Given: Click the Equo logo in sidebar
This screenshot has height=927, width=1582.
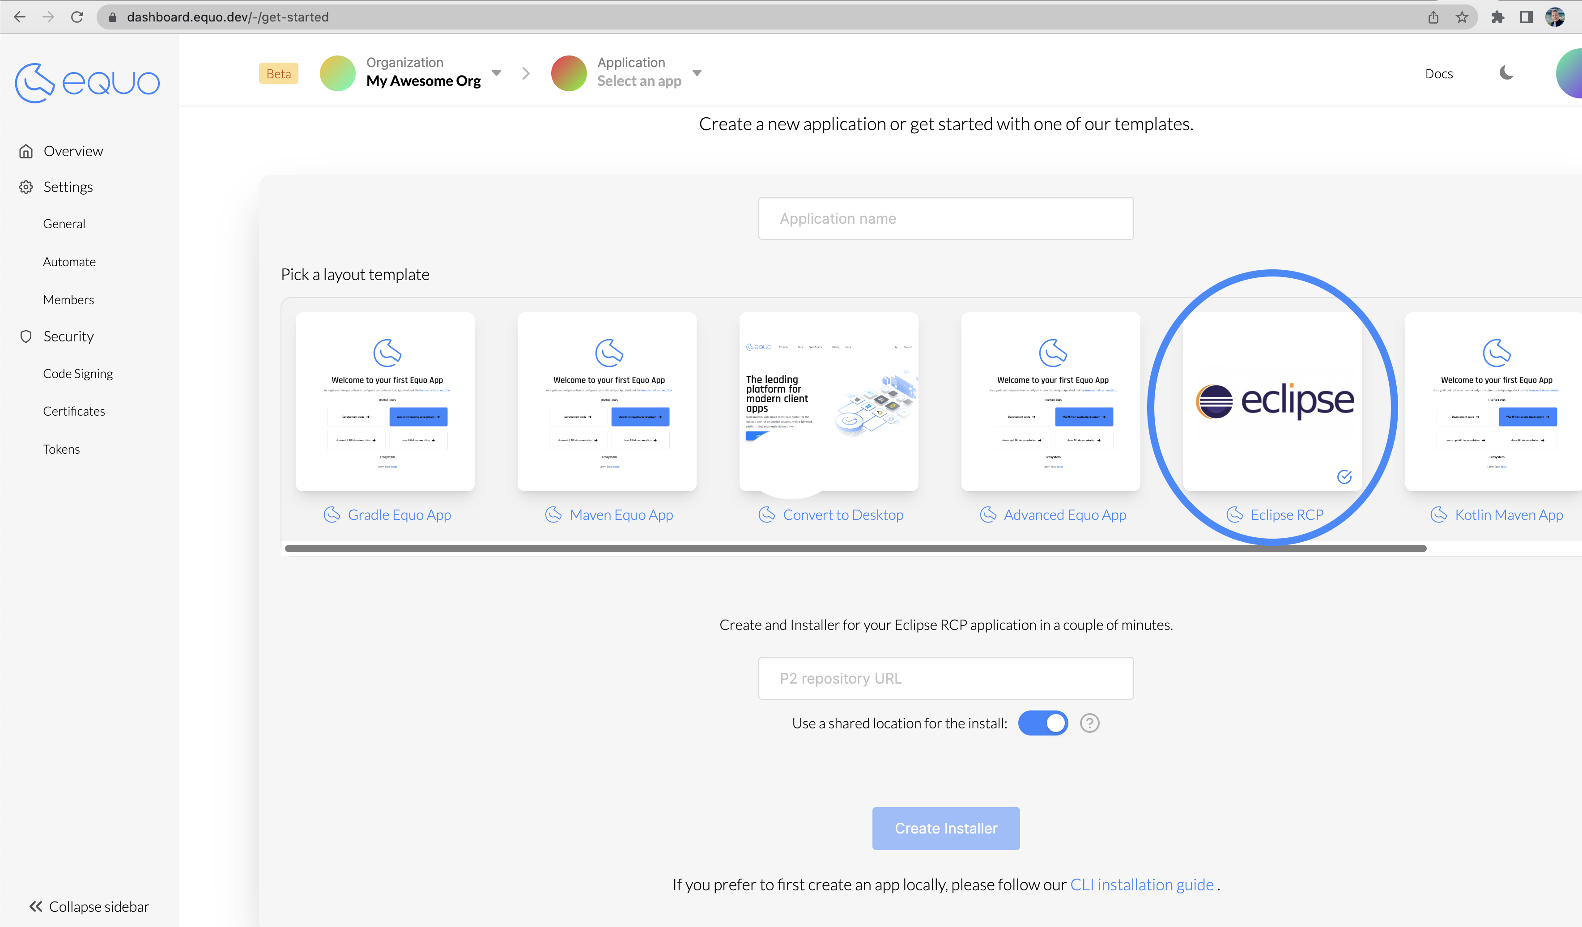Looking at the screenshot, I should (x=87, y=82).
